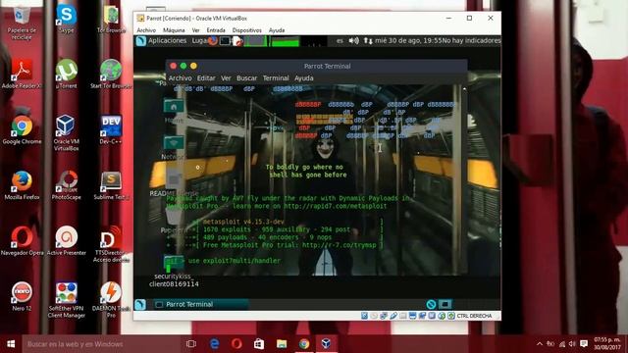The height and width of the screenshot is (353, 628).
Task: Open the Dev-C++ desktop shortcut
Action: pyautogui.click(x=111, y=130)
